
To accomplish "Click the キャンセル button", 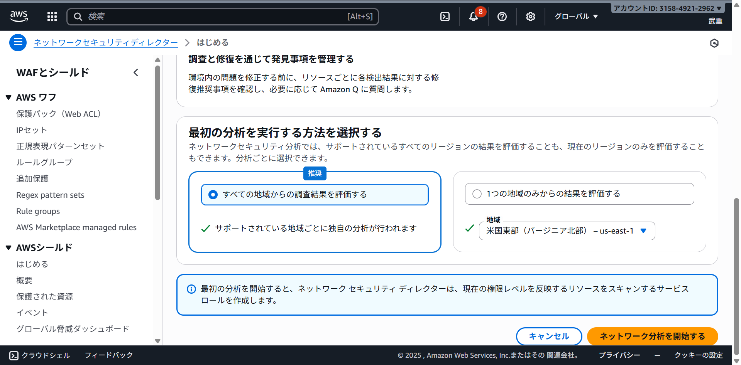I will [x=549, y=336].
